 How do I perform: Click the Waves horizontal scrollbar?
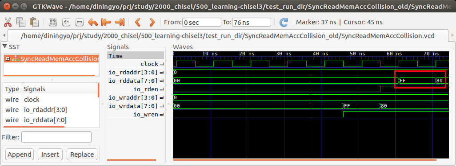[304, 160]
